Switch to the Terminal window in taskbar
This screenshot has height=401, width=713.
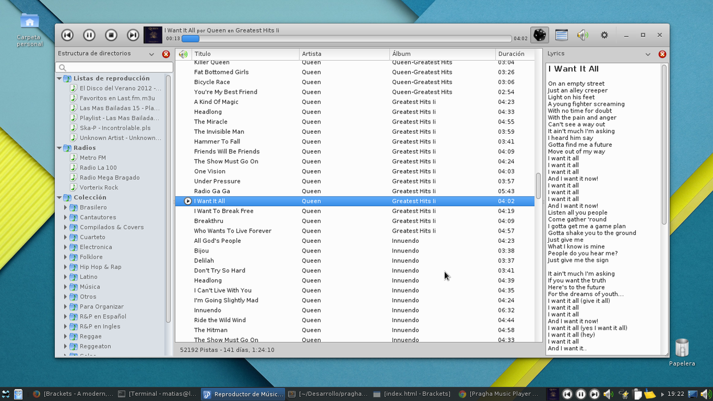pos(157,394)
